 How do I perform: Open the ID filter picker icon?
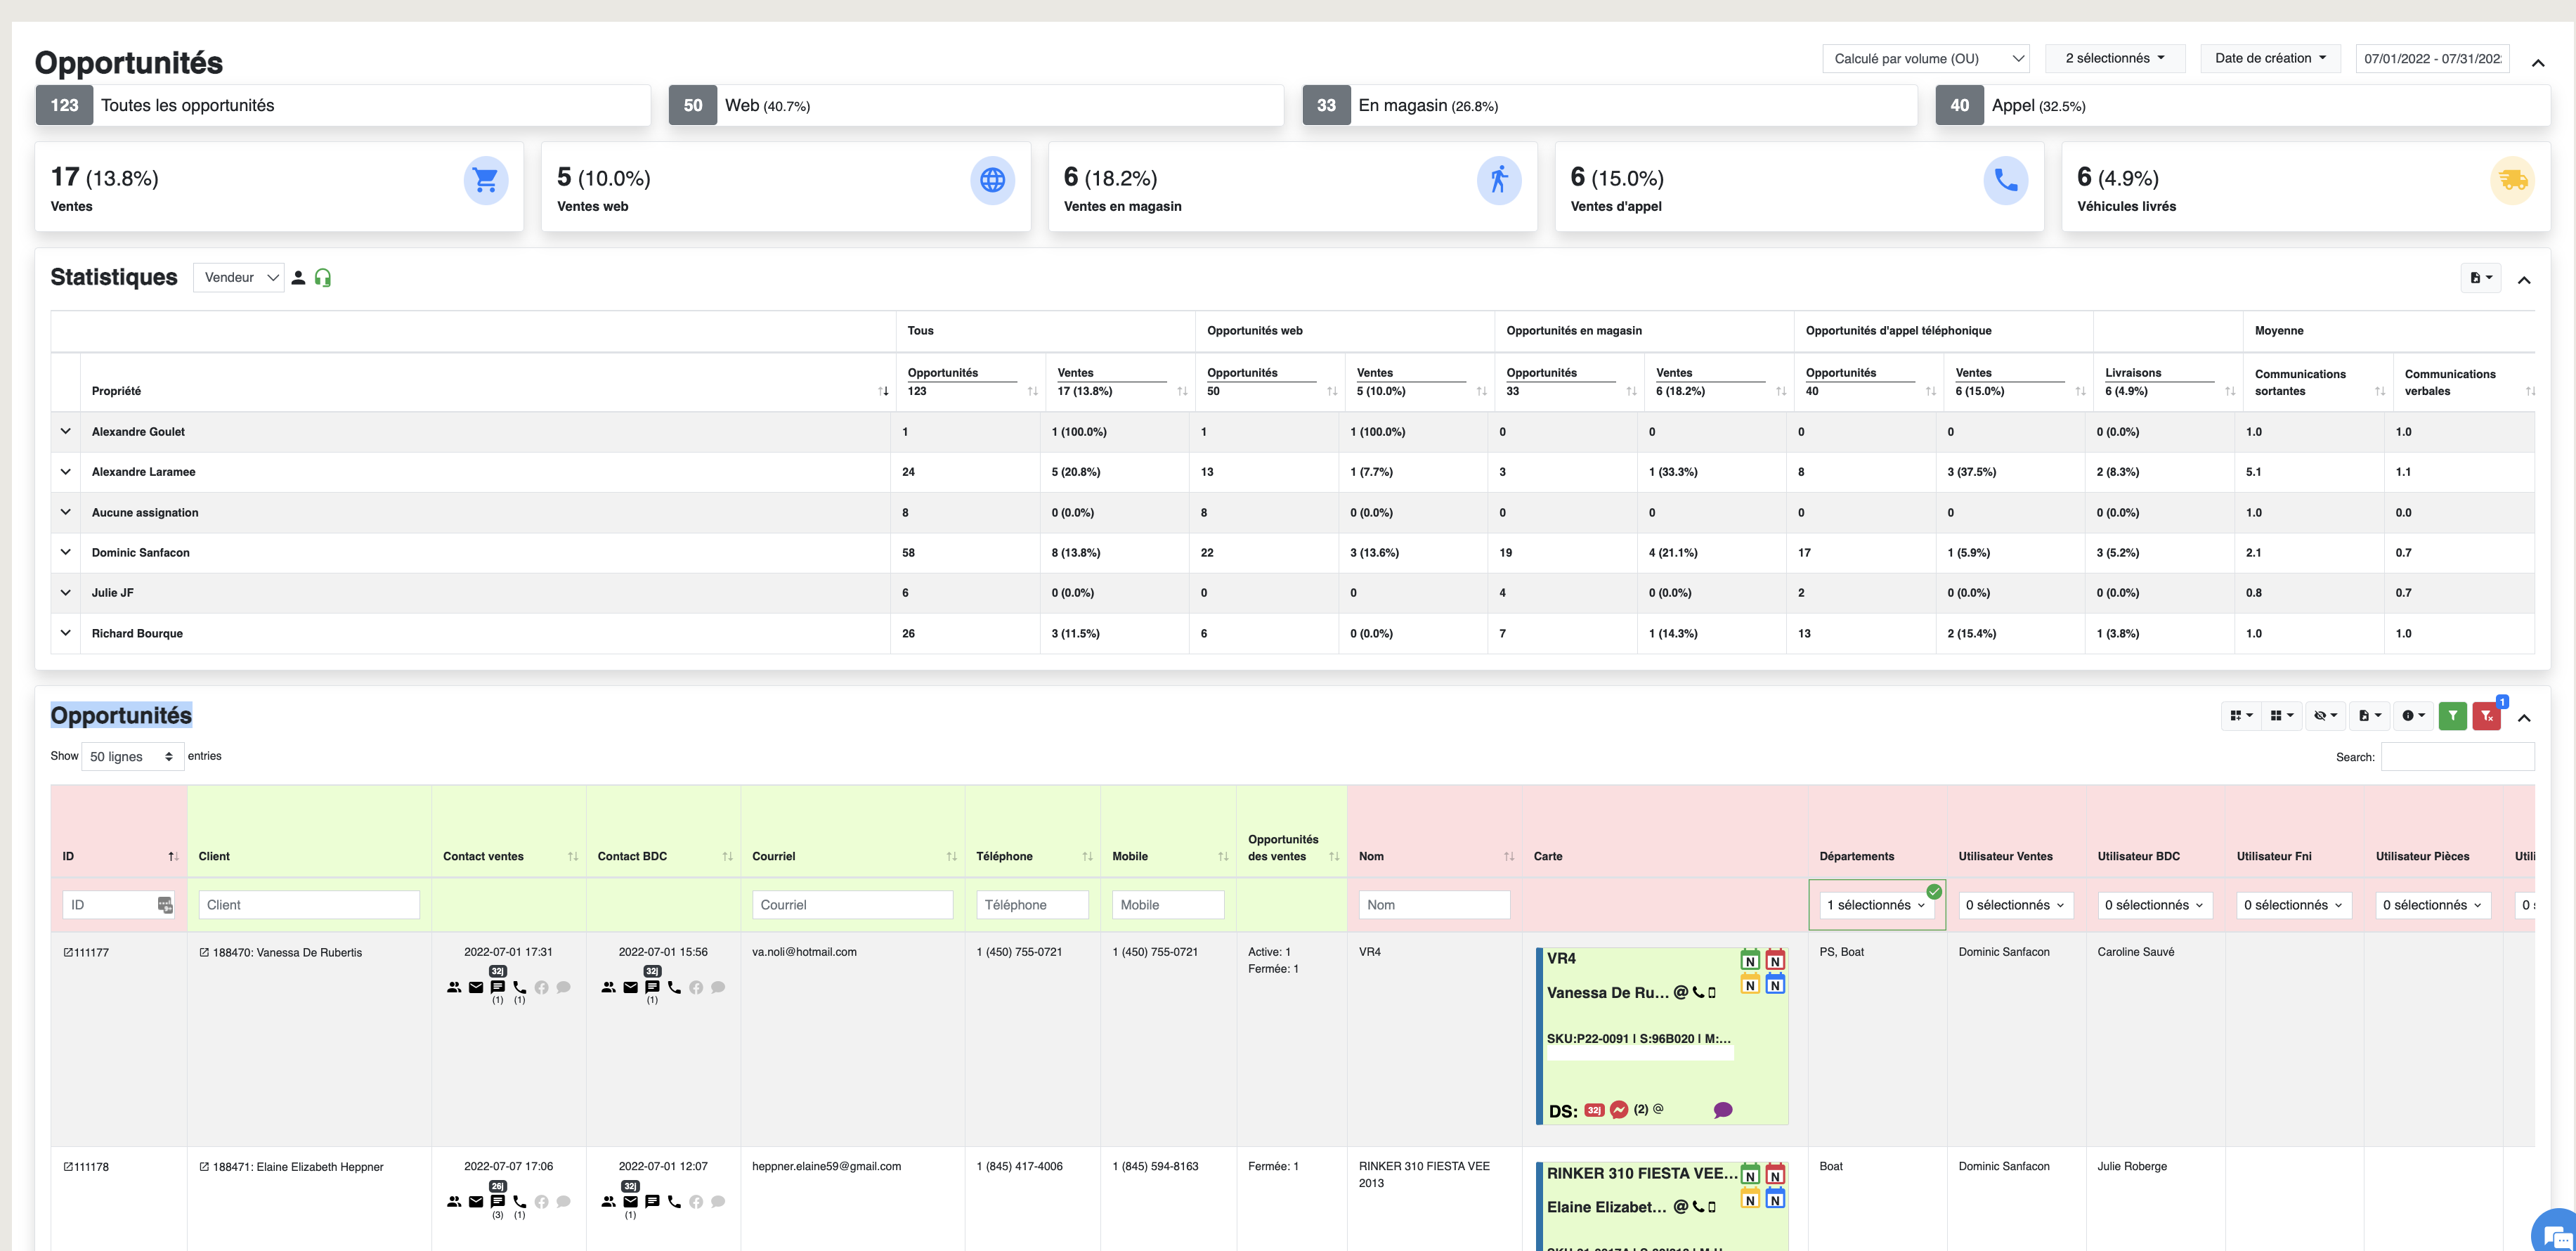[x=165, y=905]
